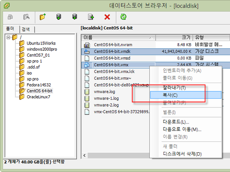Select file CentOS 64-bit.vmx.lck
Viewport: 230px width, 172px height.
point(114,71)
